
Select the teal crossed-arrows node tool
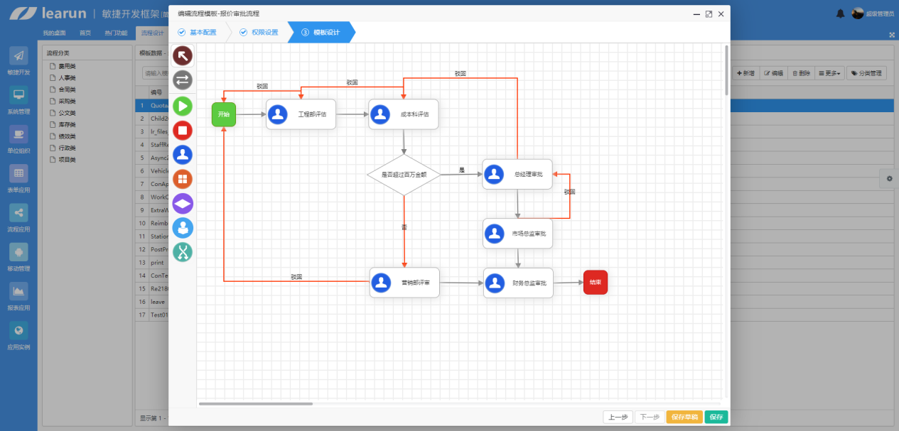[x=183, y=251]
